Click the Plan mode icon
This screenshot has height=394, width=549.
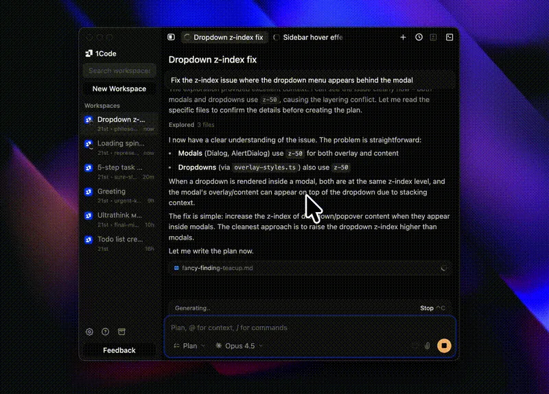[176, 346]
